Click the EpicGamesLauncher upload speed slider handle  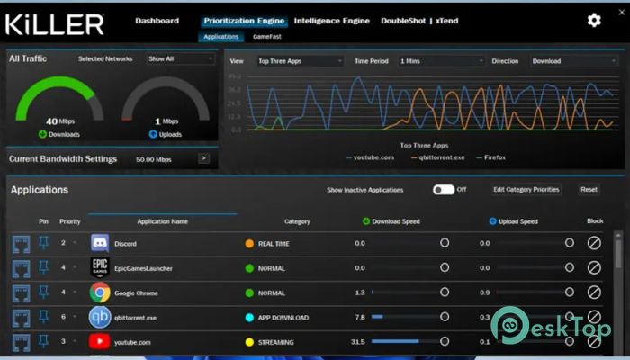(x=570, y=267)
